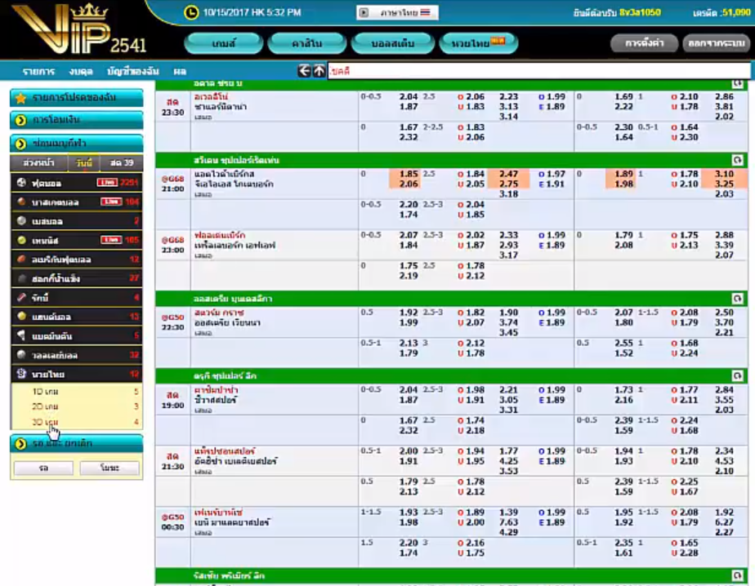Image resolution: width=755 pixels, height=586 pixels.
Task: Open the language selector with Thai flag
Action: pos(398,13)
